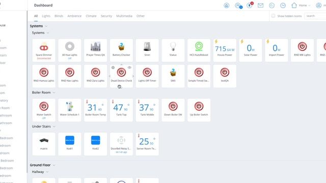Open the mail envelope icon
The width and height of the screenshot is (326, 183).
tap(260, 6)
